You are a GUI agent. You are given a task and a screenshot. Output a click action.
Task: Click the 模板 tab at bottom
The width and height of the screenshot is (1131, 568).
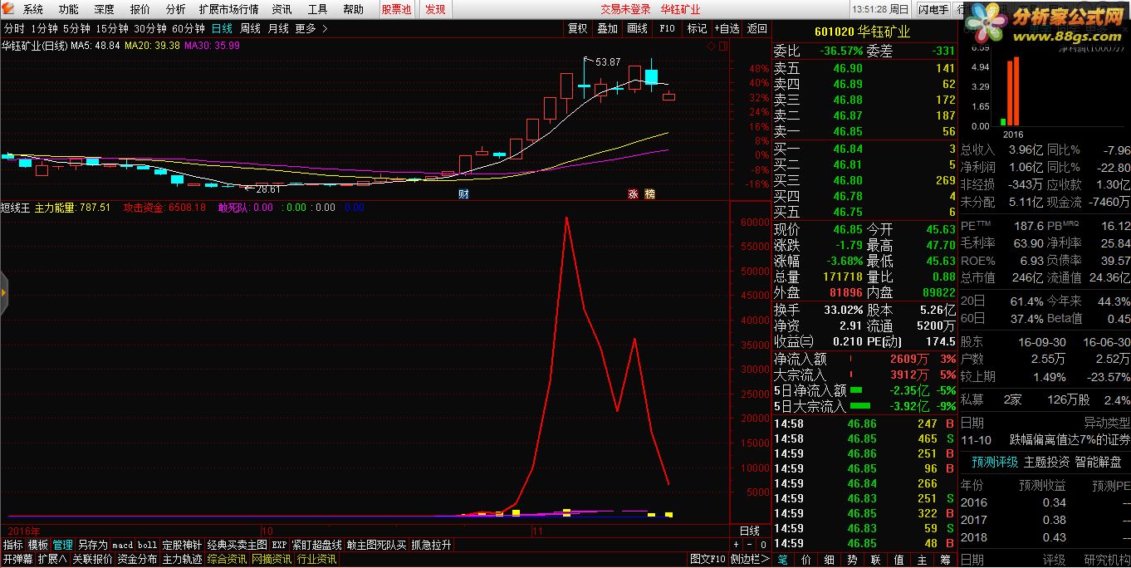point(38,545)
